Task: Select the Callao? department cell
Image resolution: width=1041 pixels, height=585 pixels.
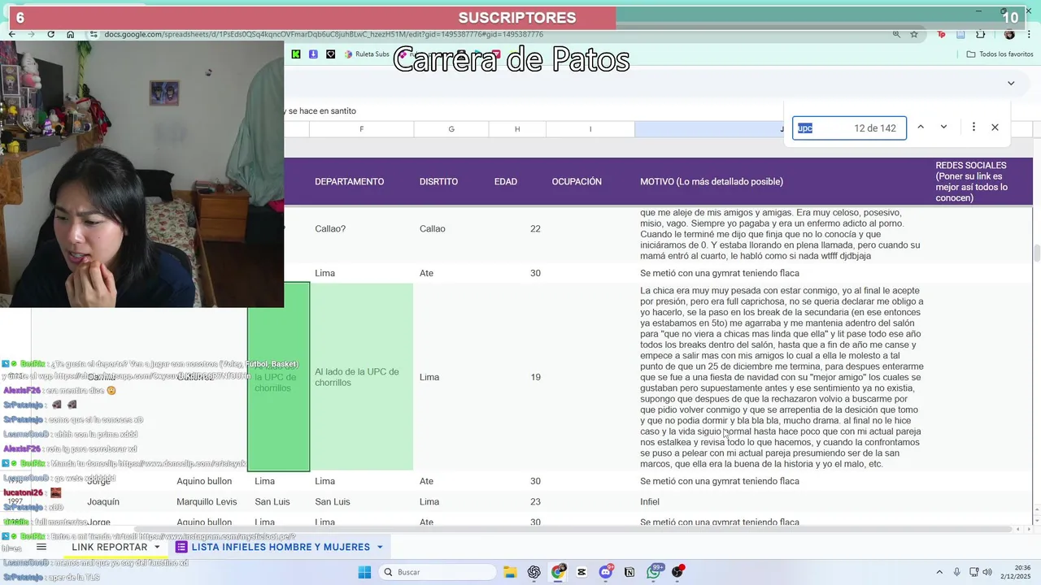Action: coord(362,229)
